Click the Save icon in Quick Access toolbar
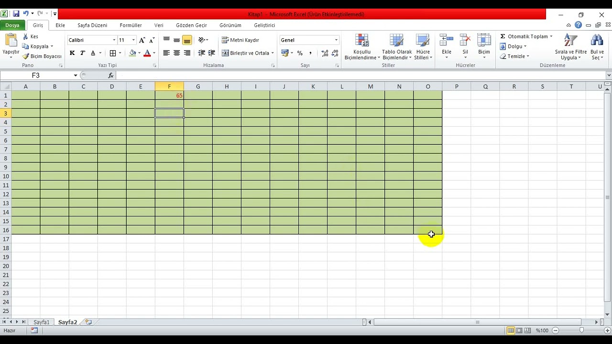The width and height of the screenshot is (612, 344). point(16,14)
